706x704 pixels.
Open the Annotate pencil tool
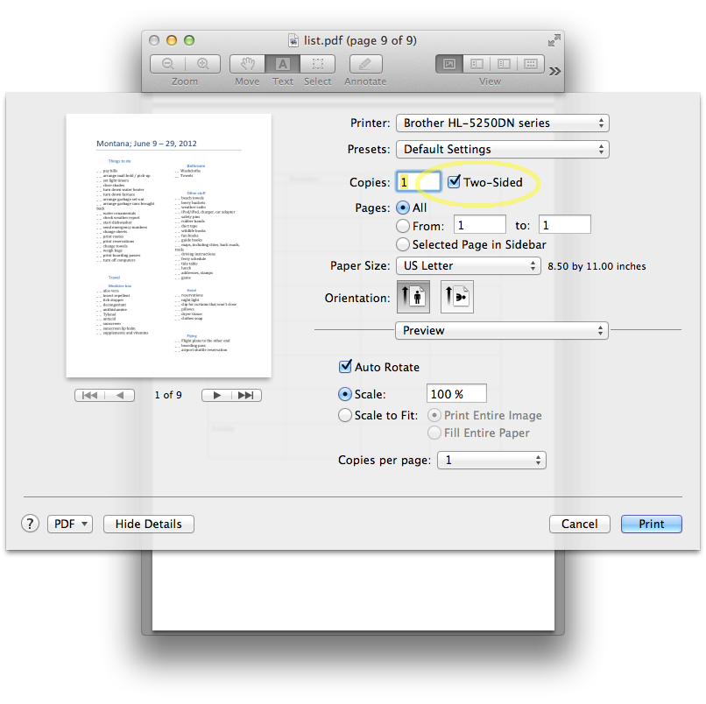click(x=365, y=64)
